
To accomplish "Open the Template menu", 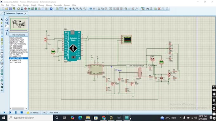I will 58,5.
